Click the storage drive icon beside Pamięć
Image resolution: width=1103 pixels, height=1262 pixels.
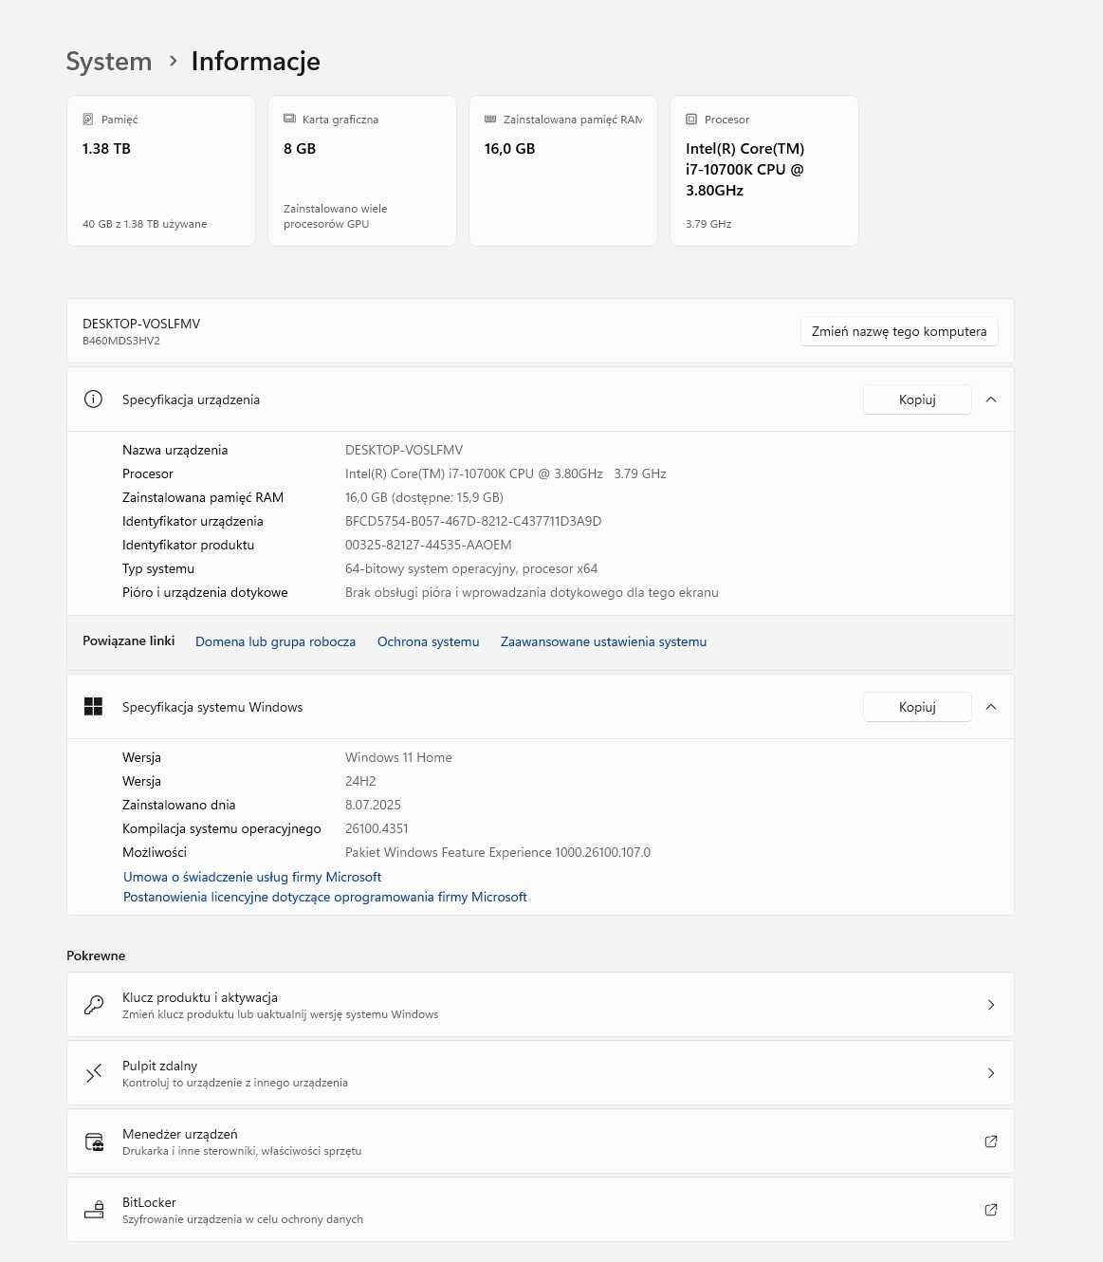tap(88, 120)
